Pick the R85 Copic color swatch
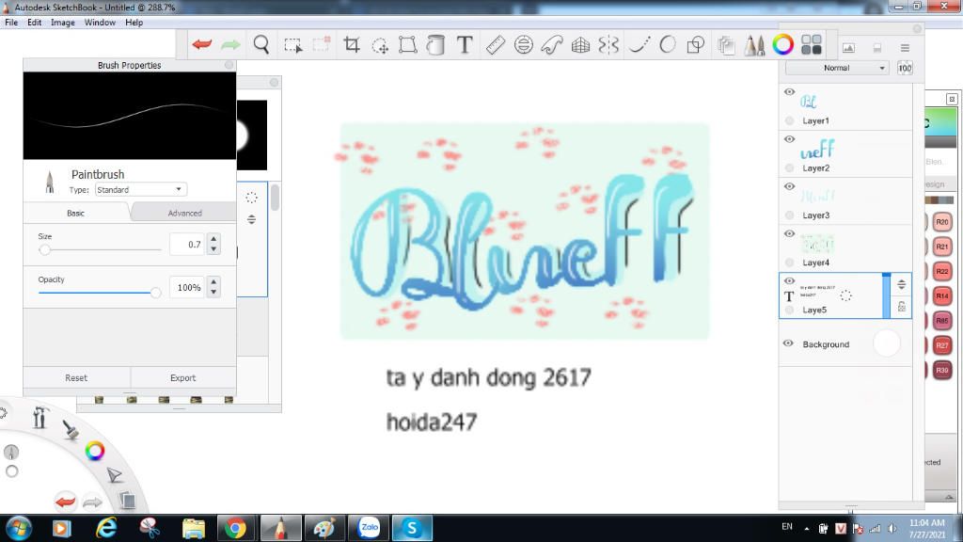Screen dimensions: 963x542 [941, 321]
